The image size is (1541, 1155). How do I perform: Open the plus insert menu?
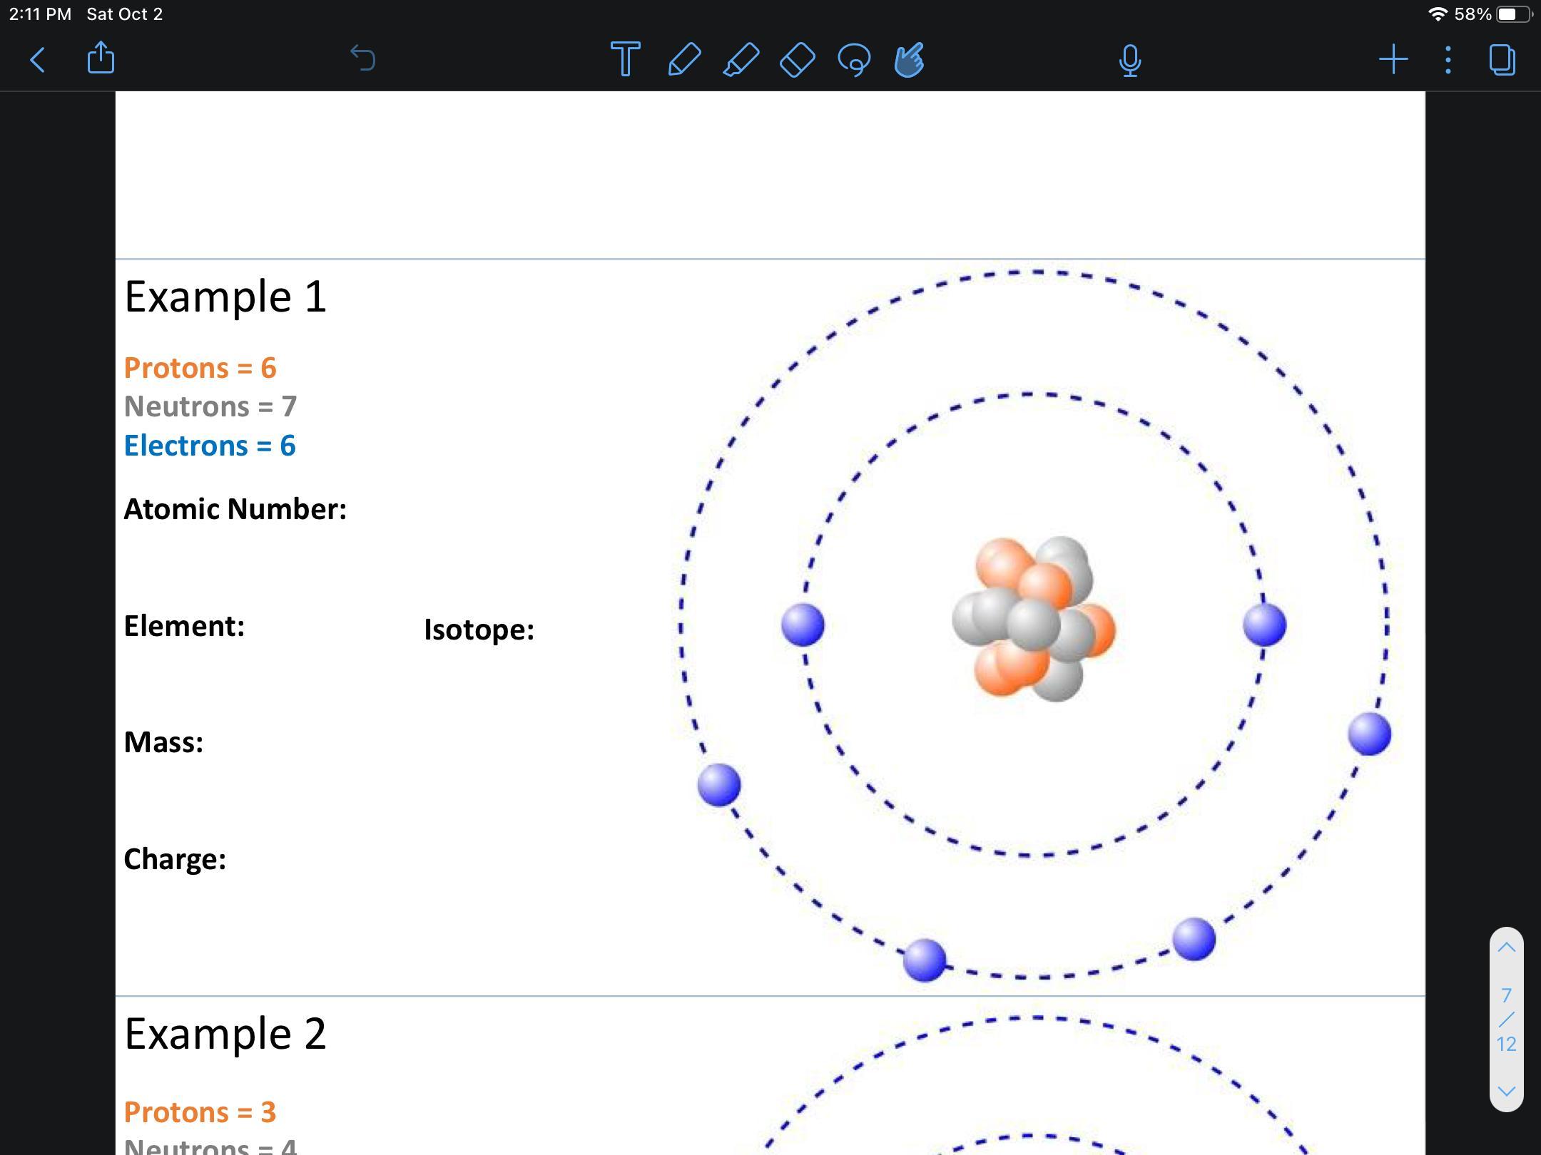point(1393,59)
